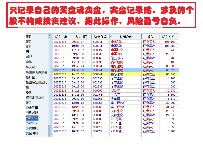Sort by the 成交时间 column header
This screenshot has height=146, width=203.
pos(81,37)
